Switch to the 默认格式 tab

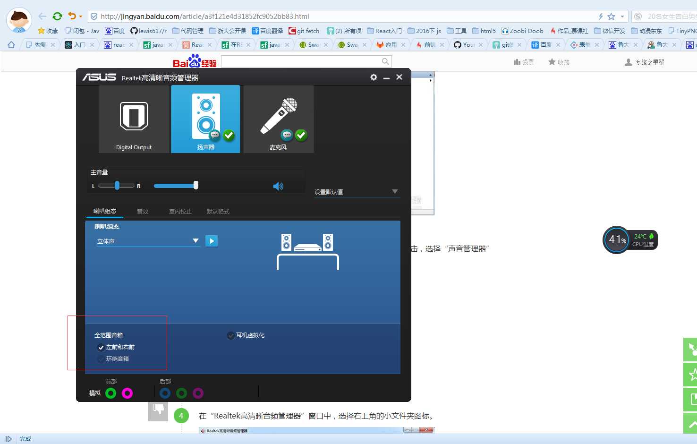tap(218, 211)
